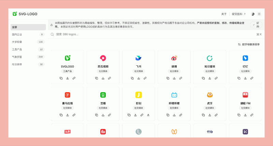
Task: Open link icon on 飞书 card
Action: tap(145, 78)
